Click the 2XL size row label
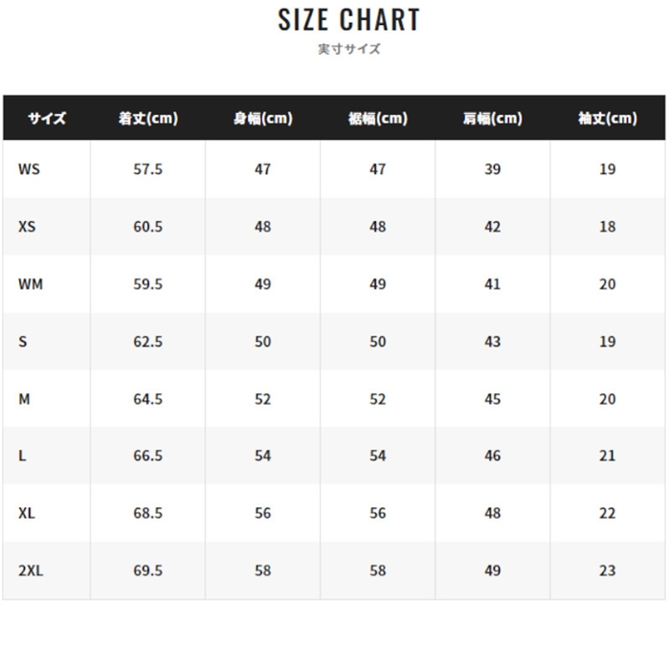Viewport: 670px width, 670px height. click(31, 570)
